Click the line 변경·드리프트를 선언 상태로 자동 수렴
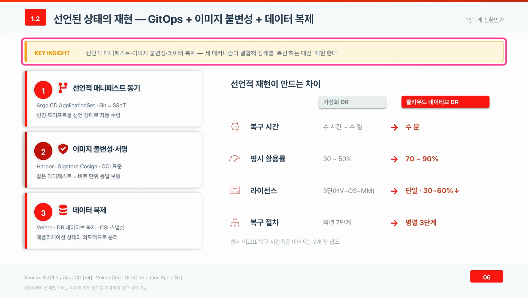This screenshot has width=528, height=297. 78,115
